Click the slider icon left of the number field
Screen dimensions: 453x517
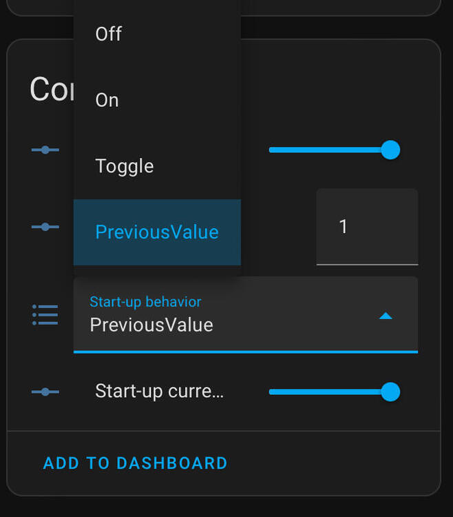coord(45,227)
